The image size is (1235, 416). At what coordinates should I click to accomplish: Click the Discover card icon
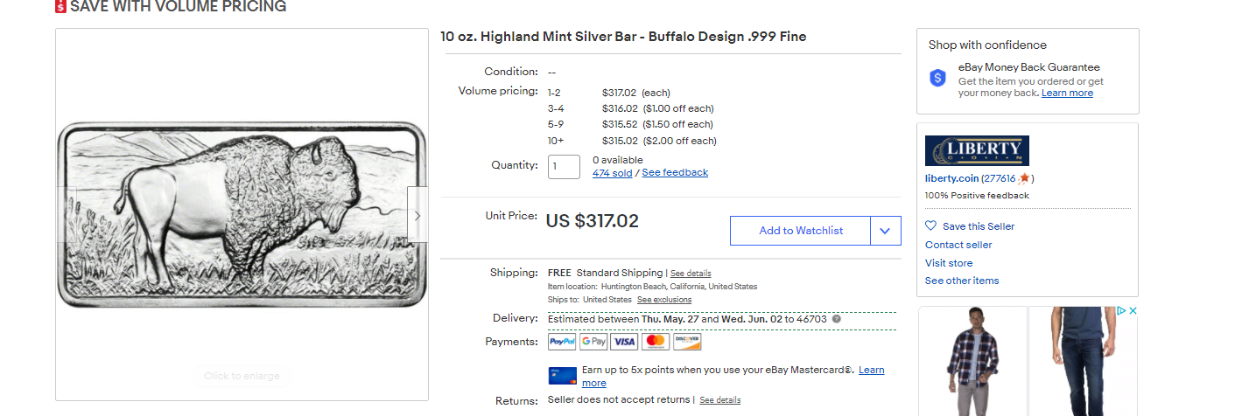[x=687, y=342]
